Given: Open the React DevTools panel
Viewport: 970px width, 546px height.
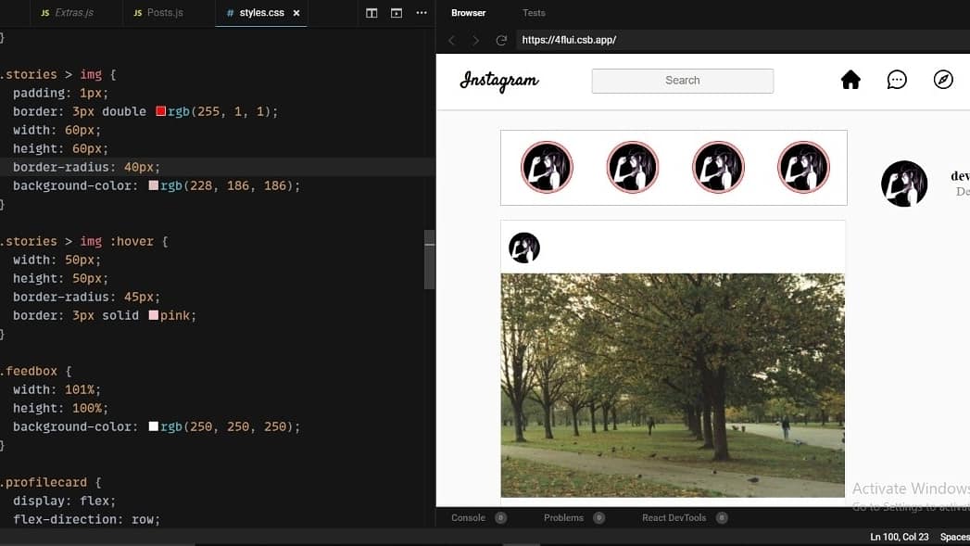Looking at the screenshot, I should click(685, 517).
